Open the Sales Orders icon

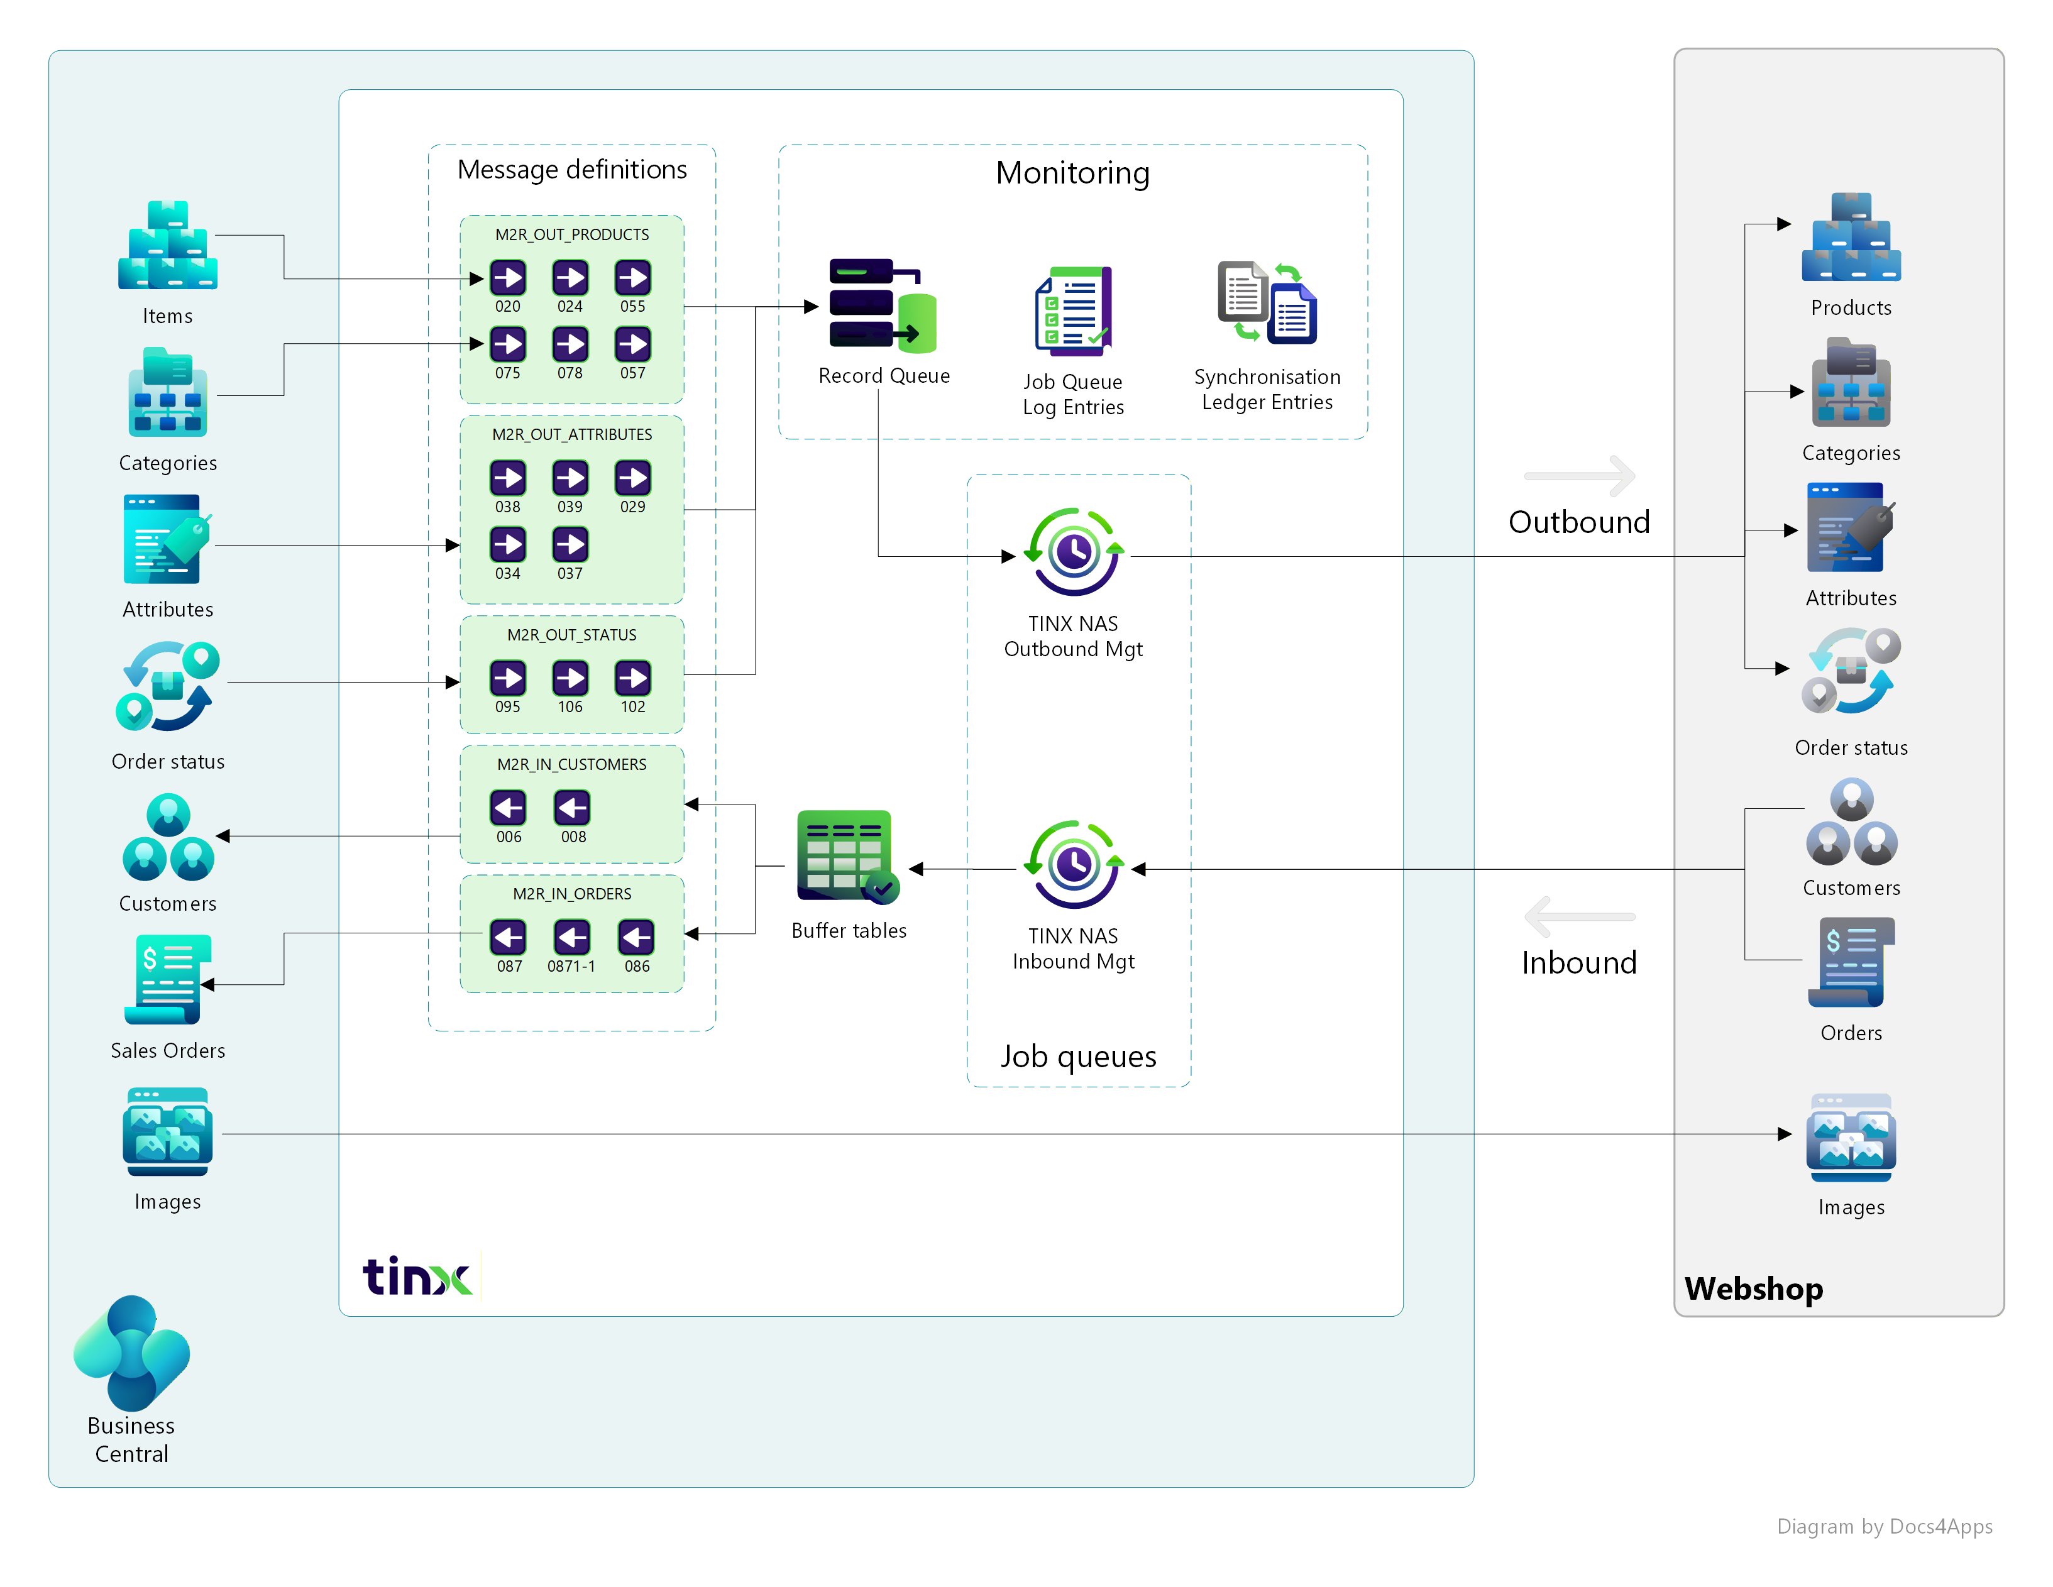pyautogui.click(x=168, y=979)
